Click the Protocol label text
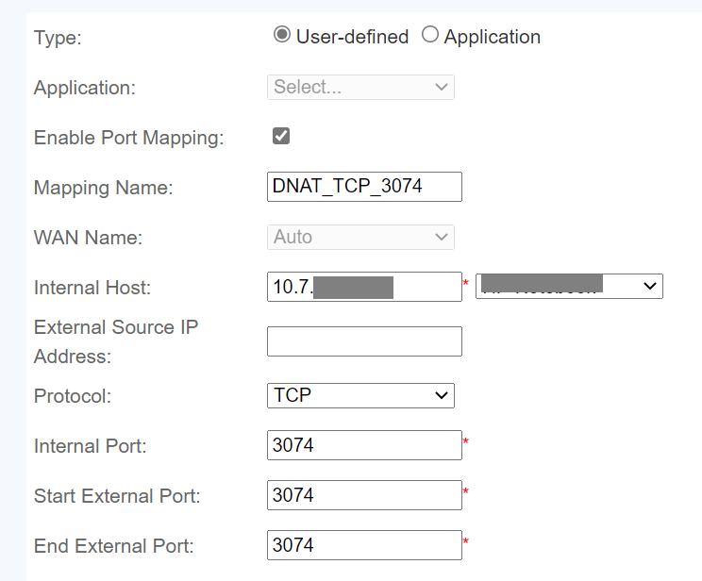This screenshot has width=702, height=581. pyautogui.click(x=73, y=396)
